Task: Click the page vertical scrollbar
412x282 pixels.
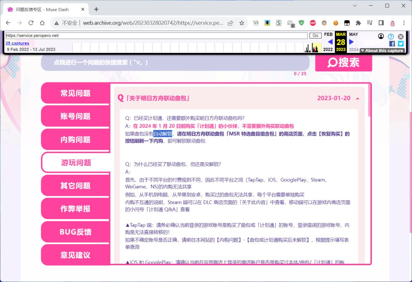Action: 410,172
